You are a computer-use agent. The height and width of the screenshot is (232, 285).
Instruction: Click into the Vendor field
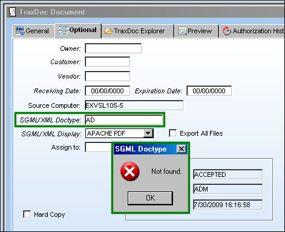pyautogui.click(x=107, y=76)
